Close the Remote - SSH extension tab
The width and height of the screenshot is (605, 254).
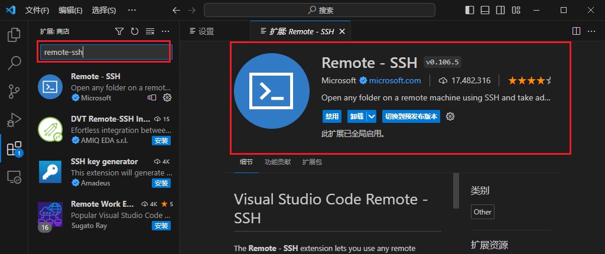pyautogui.click(x=342, y=32)
